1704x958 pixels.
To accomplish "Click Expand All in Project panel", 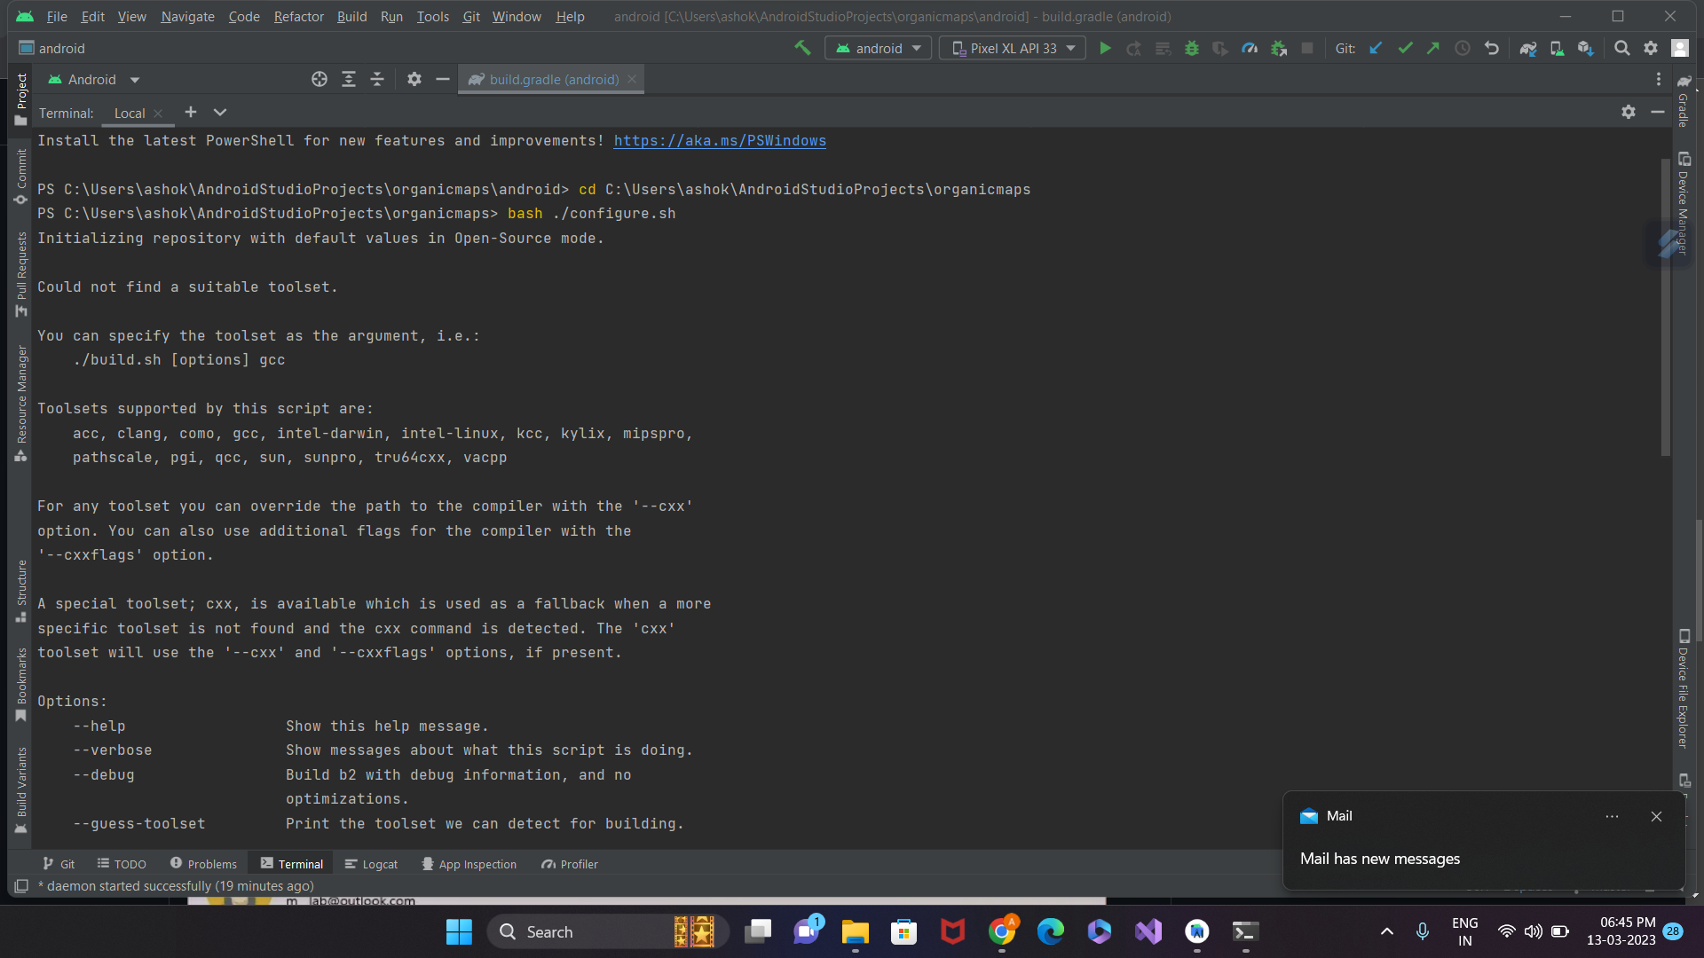I will 349,79.
